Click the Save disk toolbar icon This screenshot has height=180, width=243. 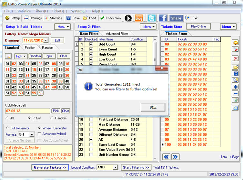click(68, 18)
